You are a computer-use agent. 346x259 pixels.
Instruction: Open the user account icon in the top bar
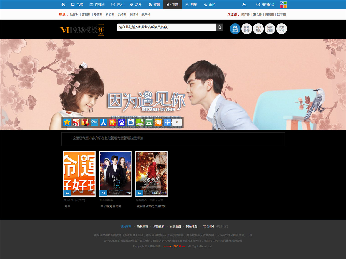[244, 4]
